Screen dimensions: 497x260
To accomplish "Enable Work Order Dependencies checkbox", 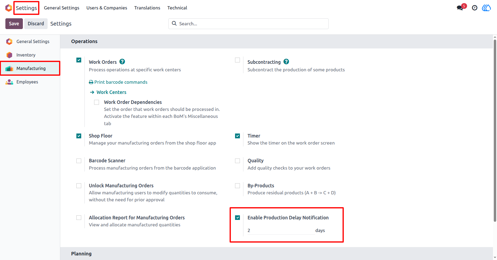I will pyautogui.click(x=97, y=102).
